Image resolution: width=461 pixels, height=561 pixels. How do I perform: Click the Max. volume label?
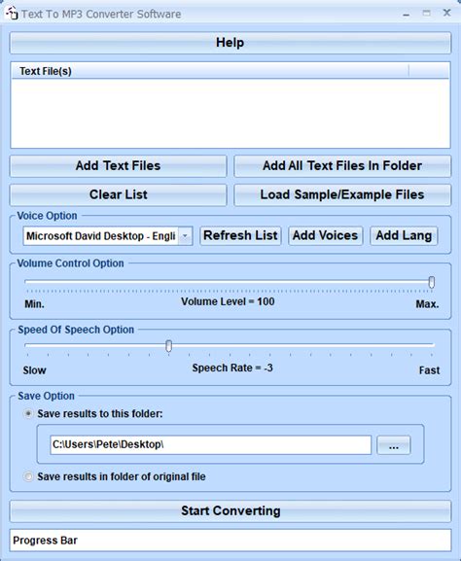[x=427, y=304]
